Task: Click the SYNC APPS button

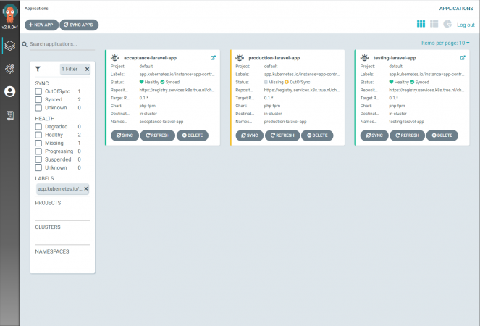Action: click(x=79, y=25)
